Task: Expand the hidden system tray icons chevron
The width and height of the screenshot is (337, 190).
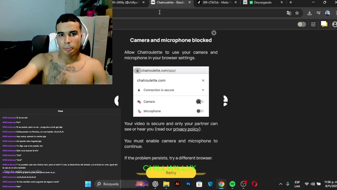Action: pyautogui.click(x=281, y=184)
